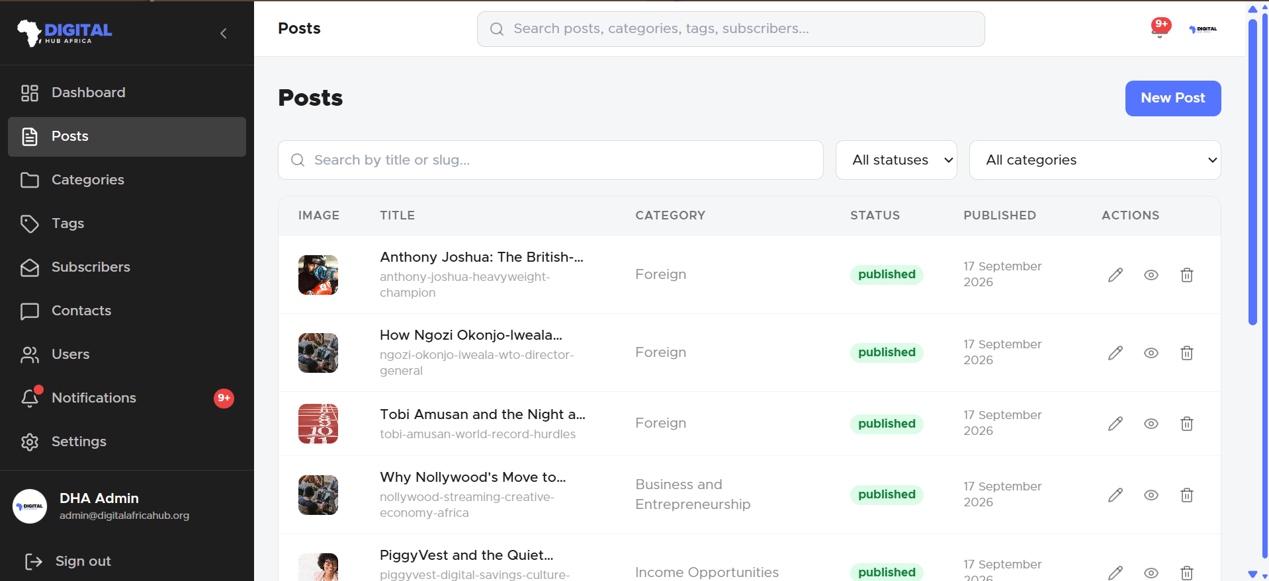Click title 'How Ngozi Okonjo-Iweala...'
Screen dimensions: 1269x581
[471, 335]
